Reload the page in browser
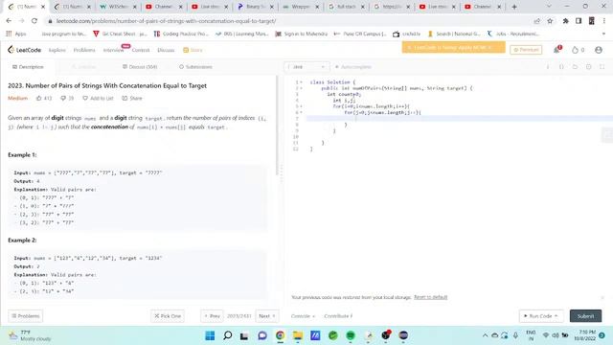This screenshot has width=613, height=345. pos(34,21)
